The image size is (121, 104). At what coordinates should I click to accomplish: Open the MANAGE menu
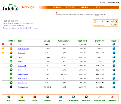point(84,7)
